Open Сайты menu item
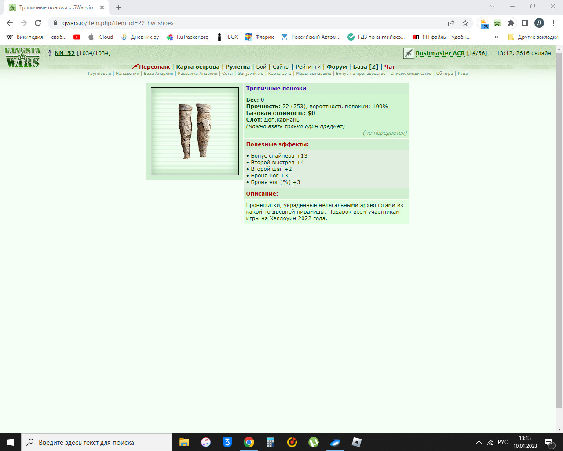This screenshot has width=563, height=451. pyautogui.click(x=281, y=67)
